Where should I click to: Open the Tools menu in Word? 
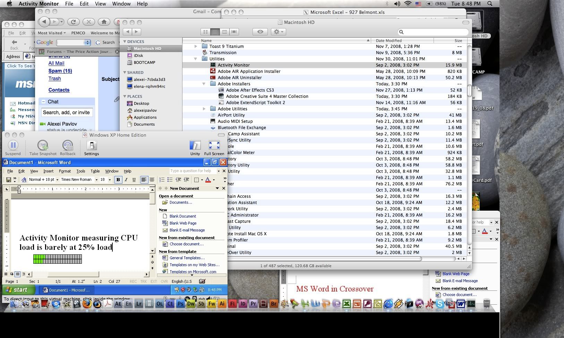point(80,171)
